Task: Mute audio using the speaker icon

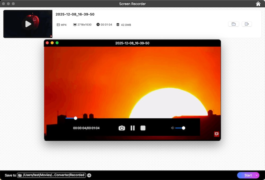Action: click(173, 128)
